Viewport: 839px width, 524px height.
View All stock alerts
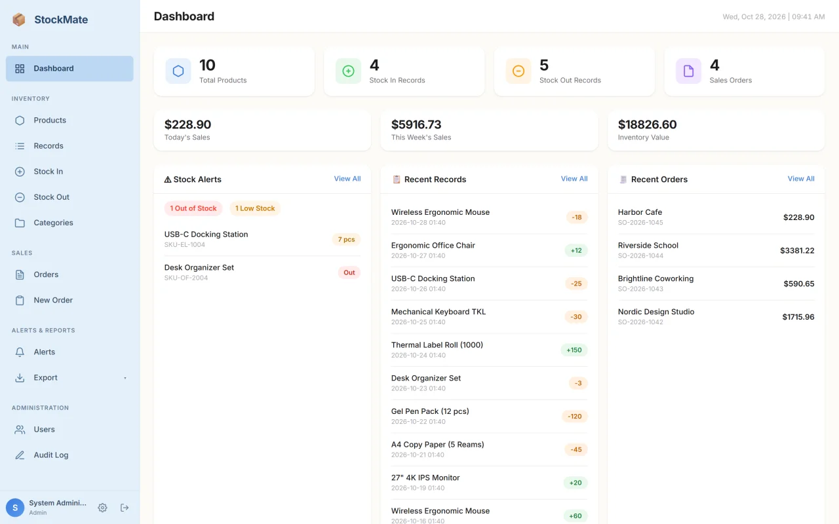pyautogui.click(x=347, y=179)
